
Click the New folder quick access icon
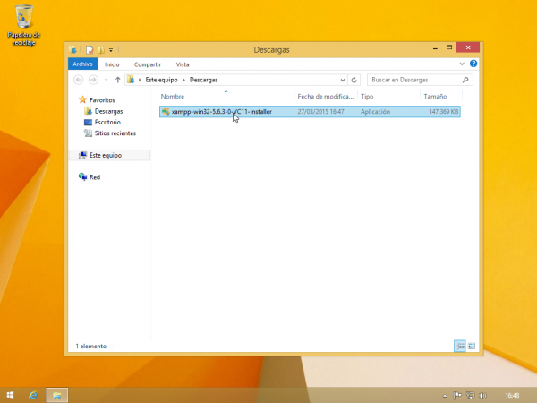(100, 50)
